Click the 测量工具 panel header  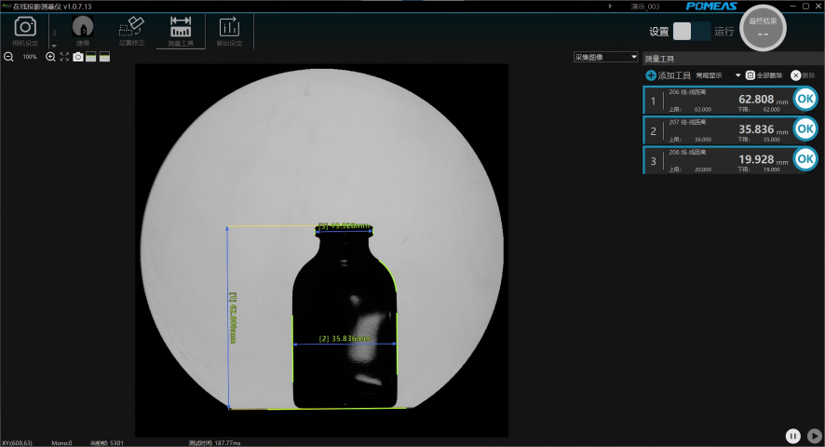pyautogui.click(x=659, y=59)
